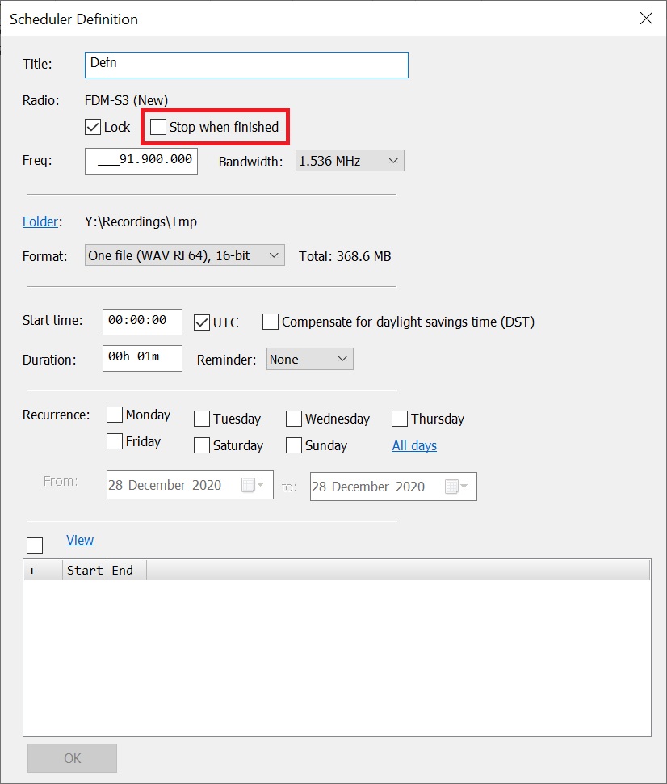Viewport: 667px width, 784px height.
Task: Click the Start column header
Action: point(85,571)
